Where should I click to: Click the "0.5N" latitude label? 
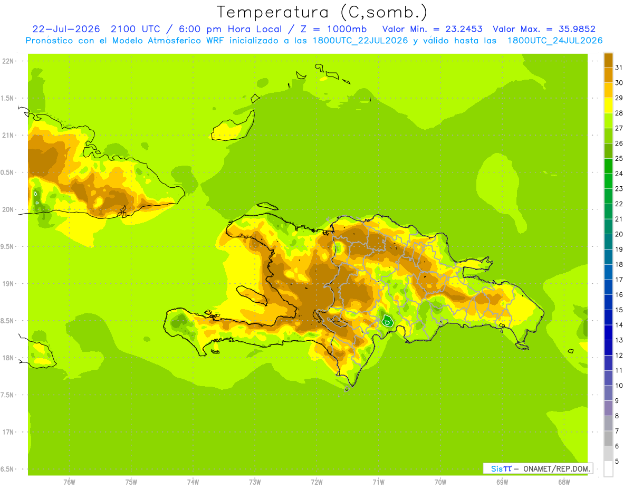(8, 172)
